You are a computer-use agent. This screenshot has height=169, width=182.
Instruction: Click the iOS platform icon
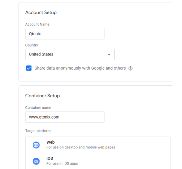36,161
